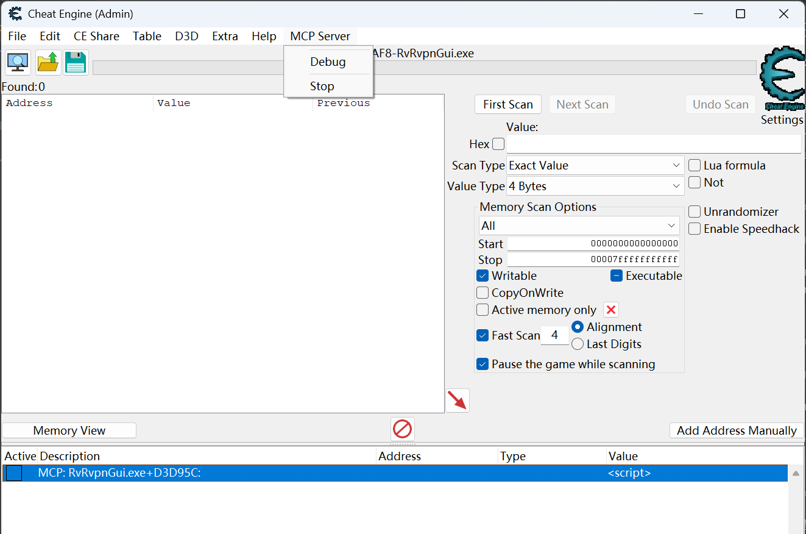Open the Extra menu
The width and height of the screenshot is (806, 534).
pyautogui.click(x=225, y=36)
